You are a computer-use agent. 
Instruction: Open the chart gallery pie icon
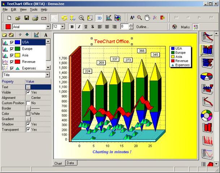[117, 18]
